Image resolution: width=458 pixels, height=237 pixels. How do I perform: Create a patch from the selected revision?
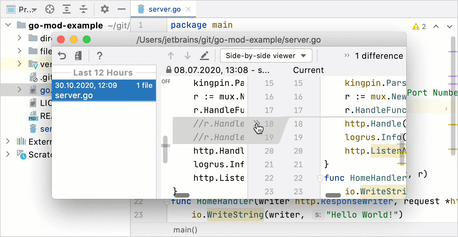pyautogui.click(x=78, y=56)
